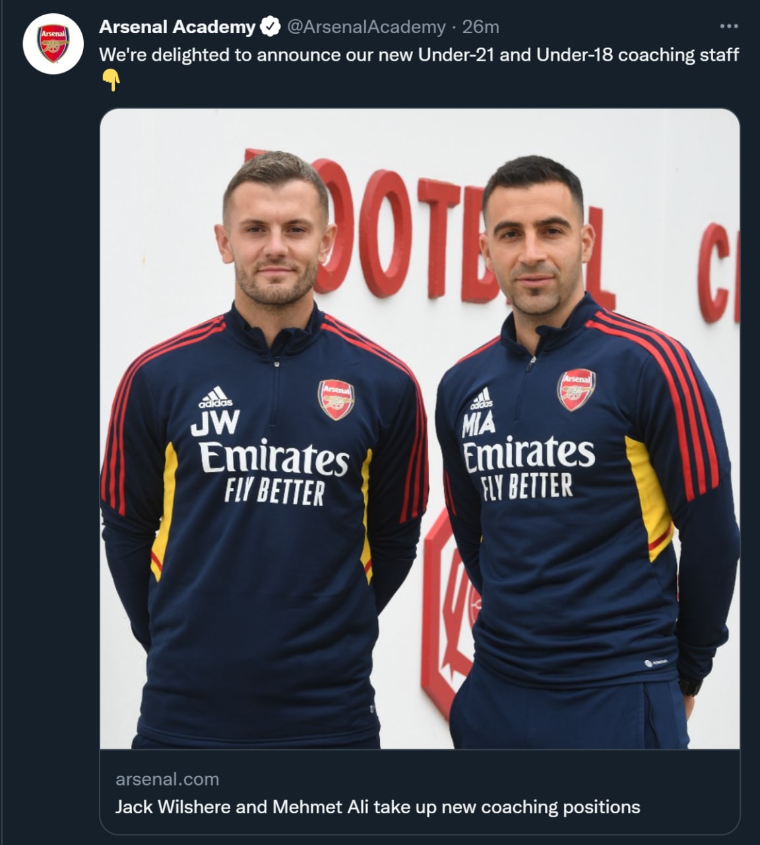Open the three-dot more options menu
Image resolution: width=760 pixels, height=845 pixels.
(728, 26)
